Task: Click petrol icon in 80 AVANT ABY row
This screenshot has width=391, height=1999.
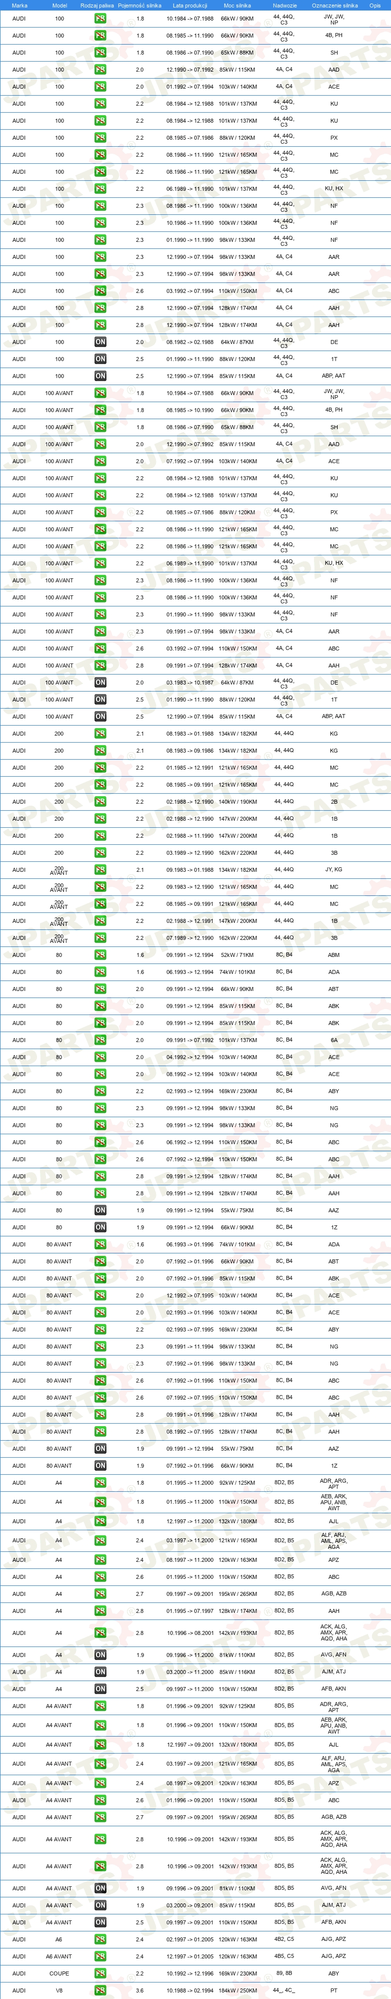Action: click(100, 1328)
